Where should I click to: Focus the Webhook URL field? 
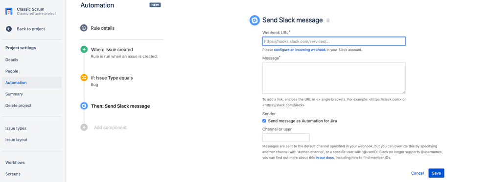point(334,41)
